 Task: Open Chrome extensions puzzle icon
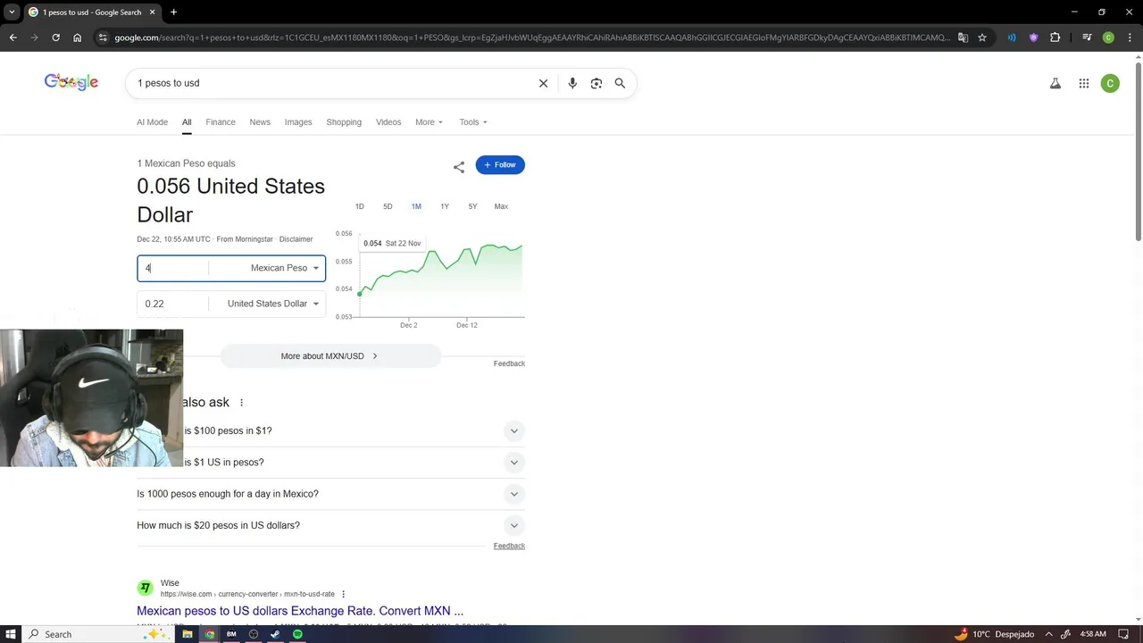coord(1055,38)
